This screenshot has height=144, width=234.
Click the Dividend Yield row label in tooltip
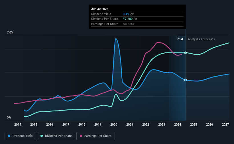coord(101,14)
